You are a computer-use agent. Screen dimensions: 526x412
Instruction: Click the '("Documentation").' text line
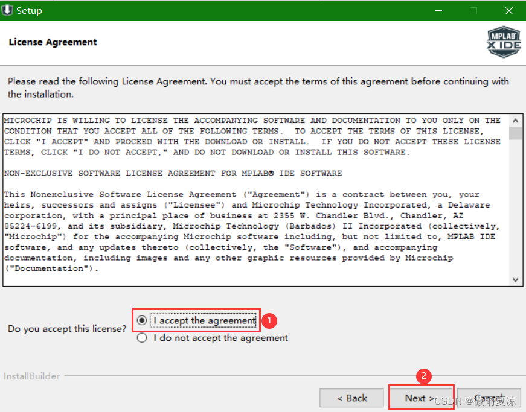[51, 268]
